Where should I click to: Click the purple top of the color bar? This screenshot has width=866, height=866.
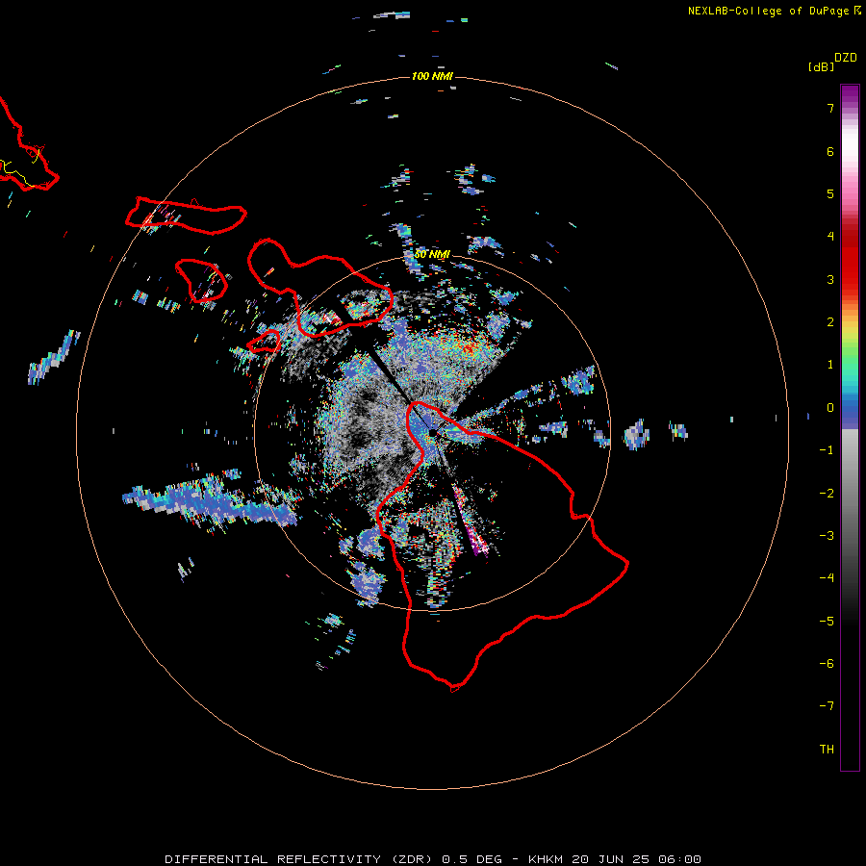coord(850,95)
